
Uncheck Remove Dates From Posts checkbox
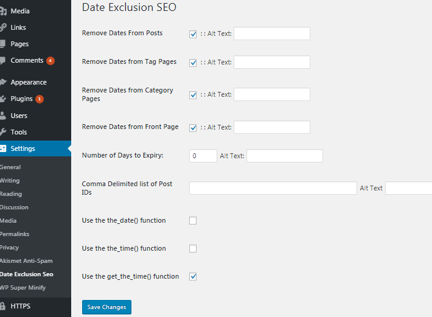(193, 34)
